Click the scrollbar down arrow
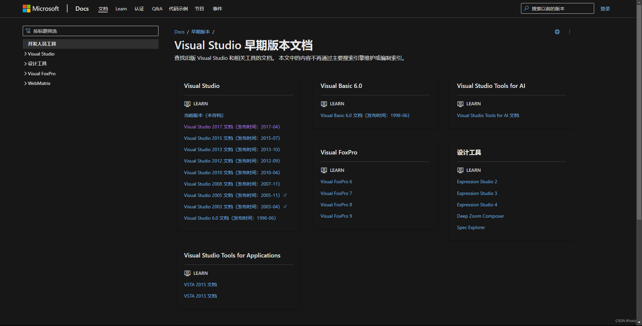Image resolution: width=642 pixels, height=326 pixels. click(639, 322)
